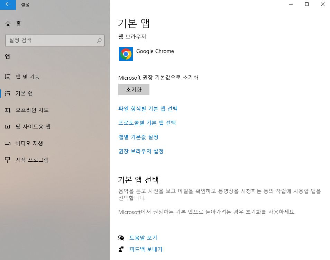
Task: Select the 오프라인 지도 map icon
Action: pyautogui.click(x=8, y=110)
